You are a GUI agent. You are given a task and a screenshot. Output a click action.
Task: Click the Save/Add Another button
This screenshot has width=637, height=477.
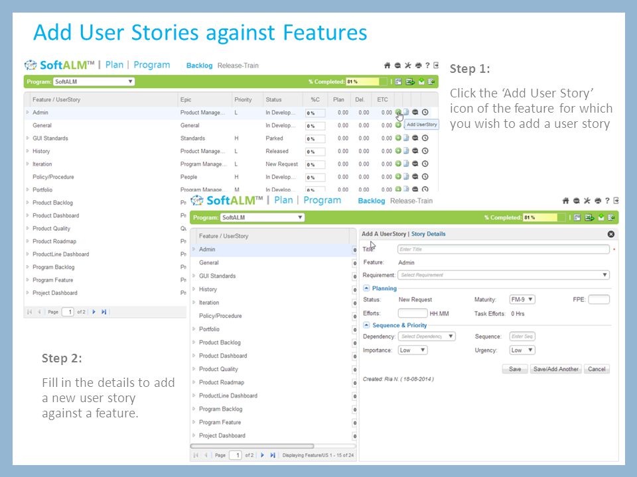pyautogui.click(x=556, y=369)
